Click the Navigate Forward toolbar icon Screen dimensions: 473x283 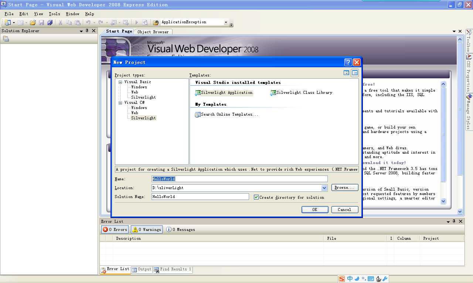[x=126, y=23]
